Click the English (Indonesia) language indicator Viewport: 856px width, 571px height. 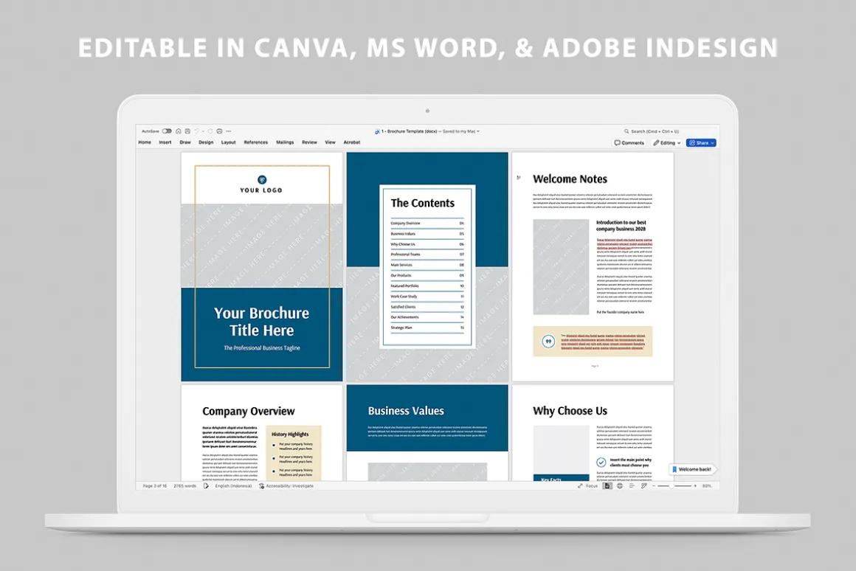point(233,486)
